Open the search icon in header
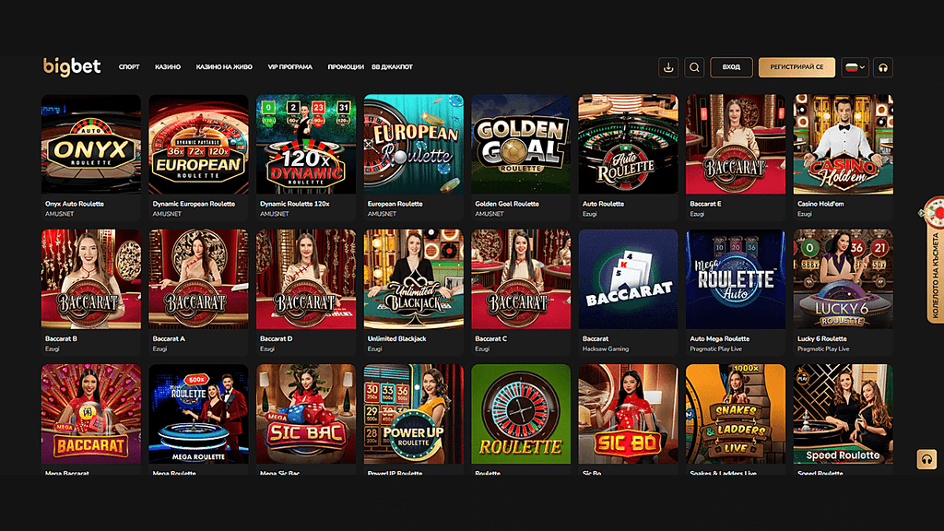Screen dimensions: 944x531 click(694, 67)
